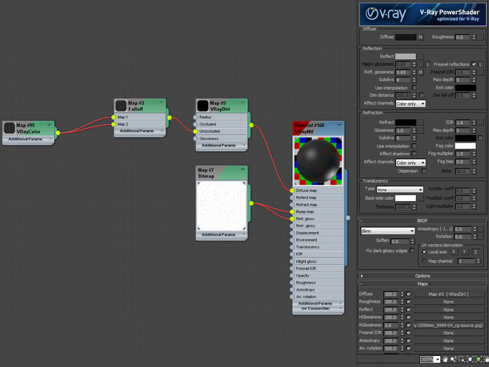Toggle the Diffuse map enable checkbox in Maps

(408, 294)
